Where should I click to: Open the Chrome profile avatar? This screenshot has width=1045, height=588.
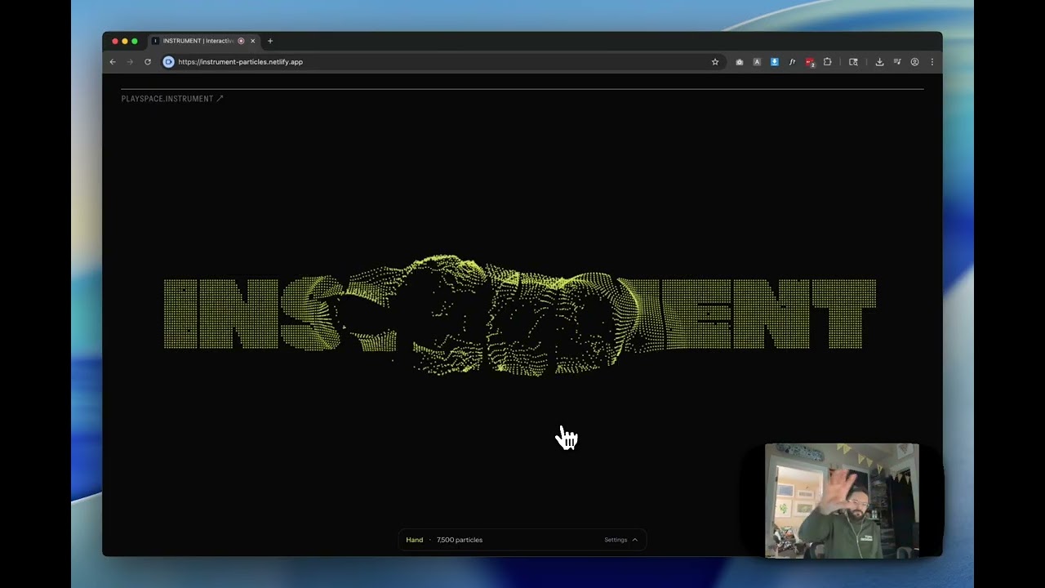tap(914, 62)
